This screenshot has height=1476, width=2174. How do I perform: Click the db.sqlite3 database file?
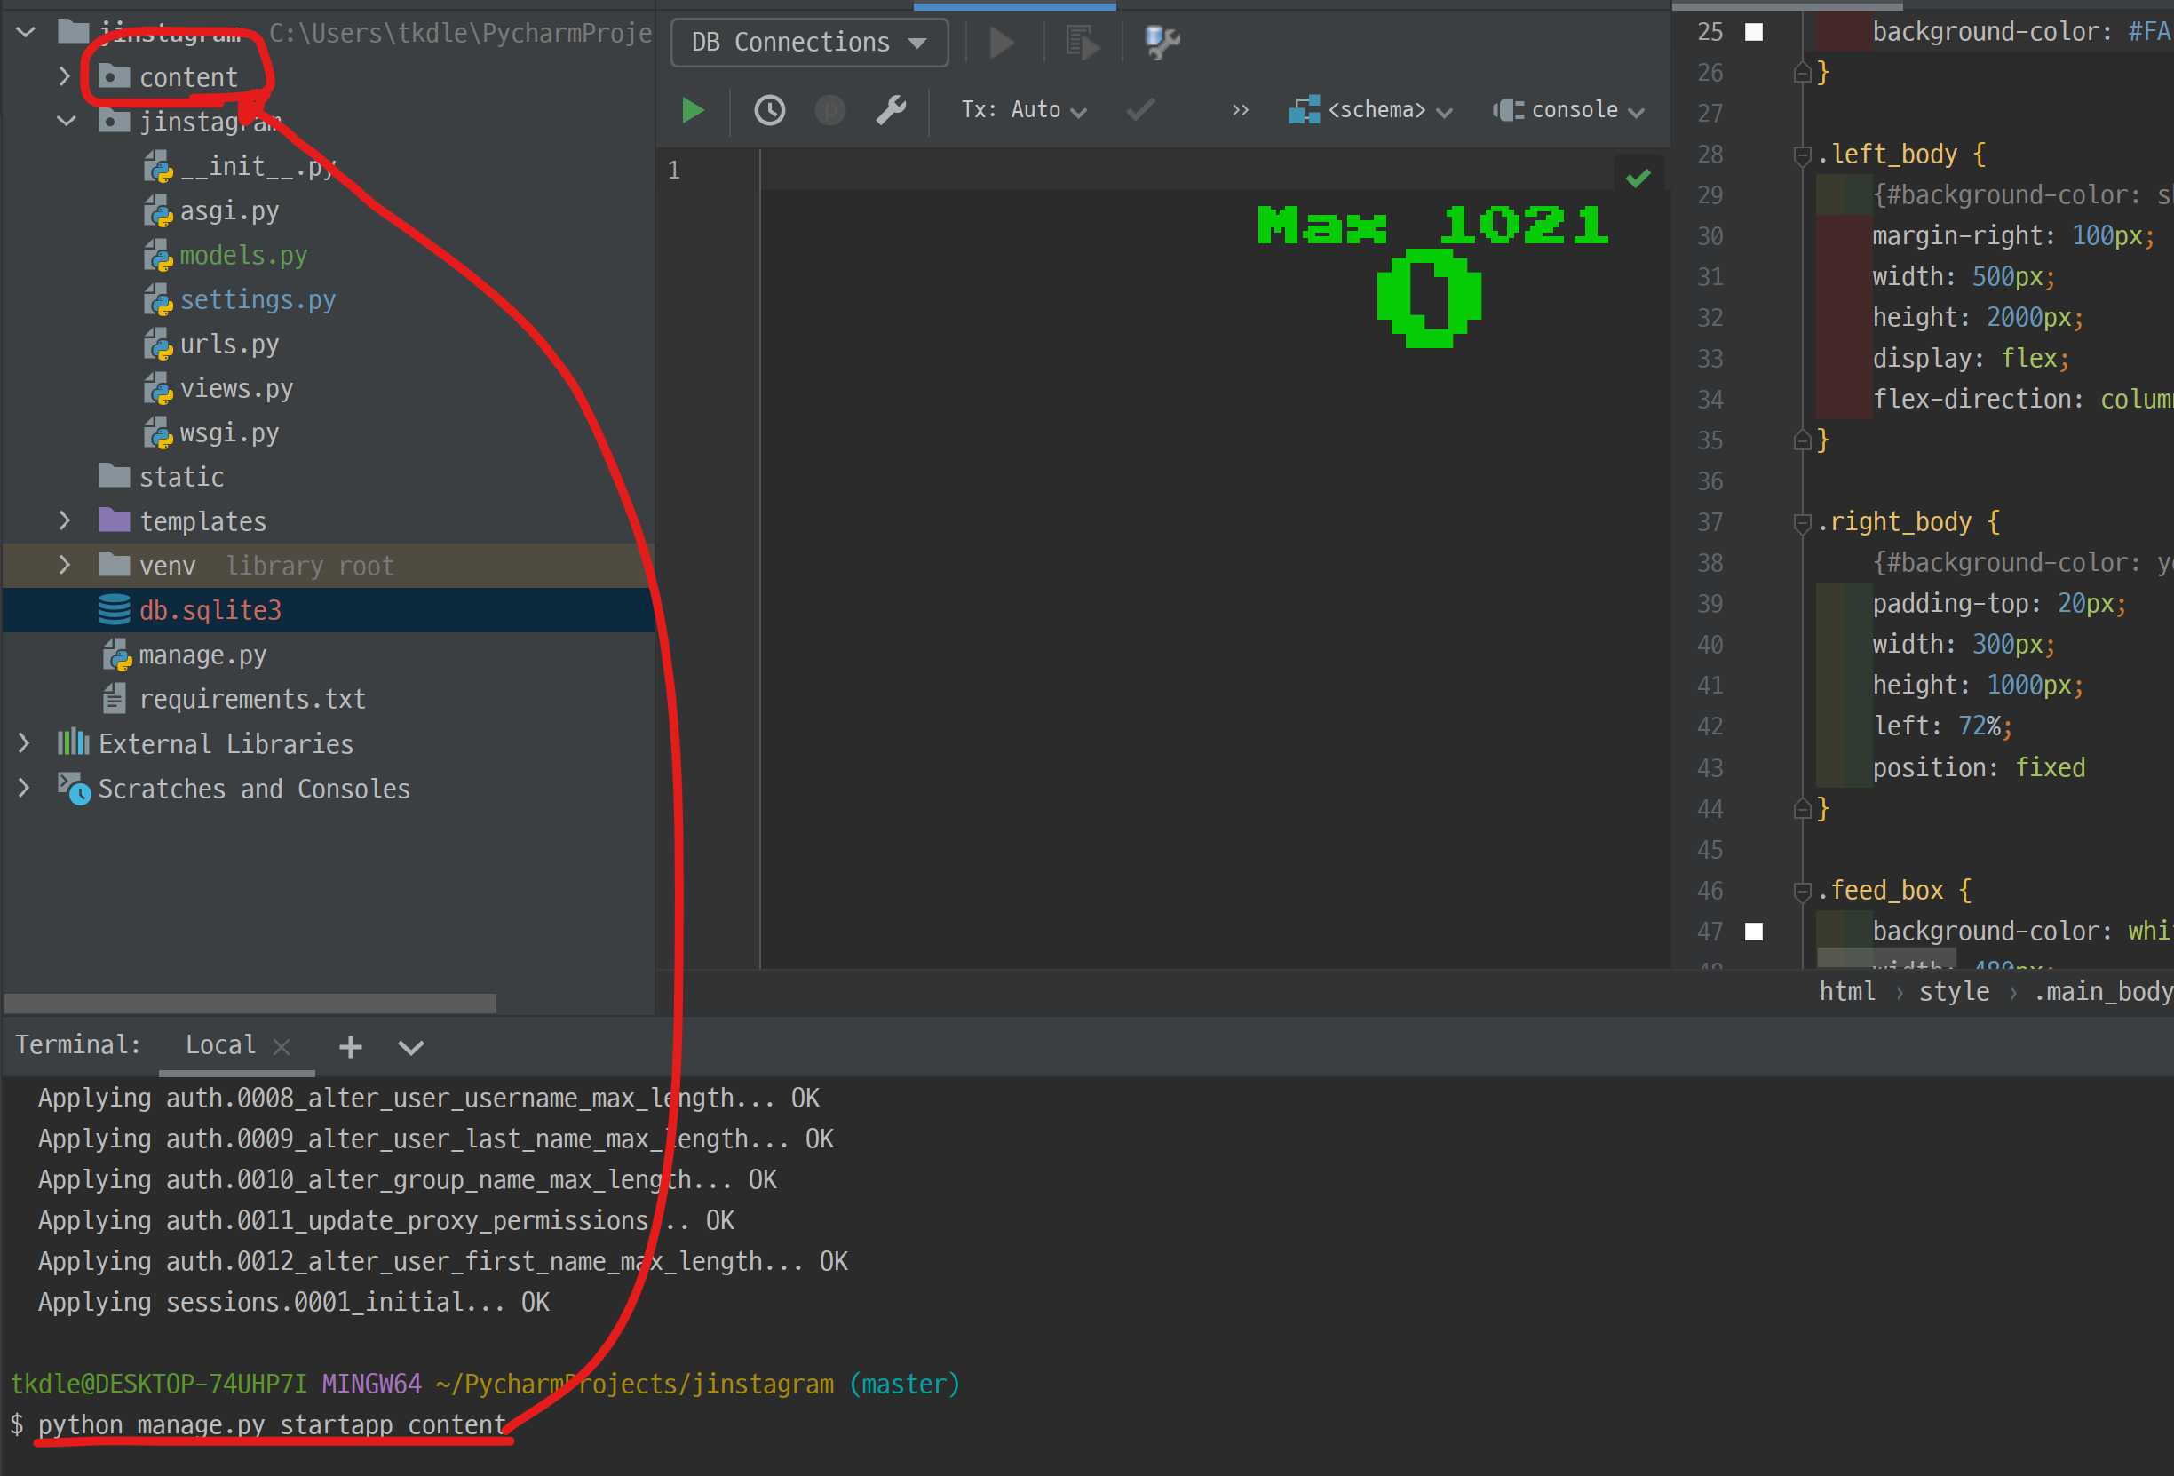[x=210, y=610]
